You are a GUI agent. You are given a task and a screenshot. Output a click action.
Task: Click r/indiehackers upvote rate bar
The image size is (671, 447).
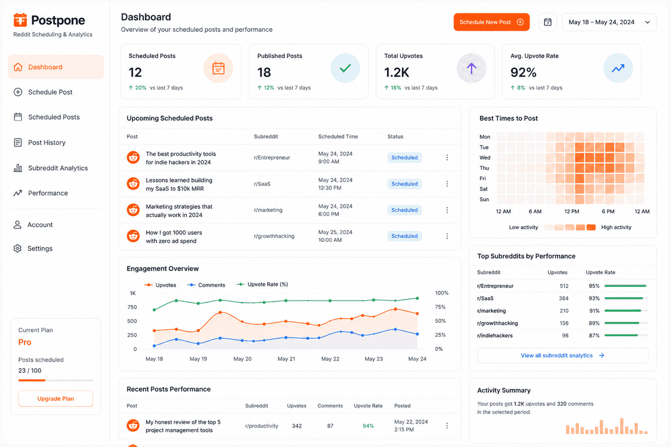(626, 335)
